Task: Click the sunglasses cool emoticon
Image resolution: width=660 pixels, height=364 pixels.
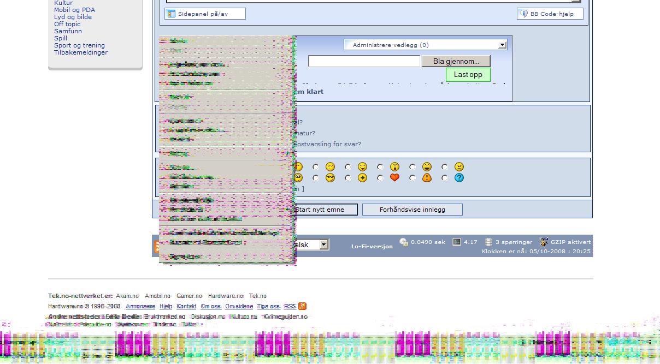Action: click(x=330, y=178)
